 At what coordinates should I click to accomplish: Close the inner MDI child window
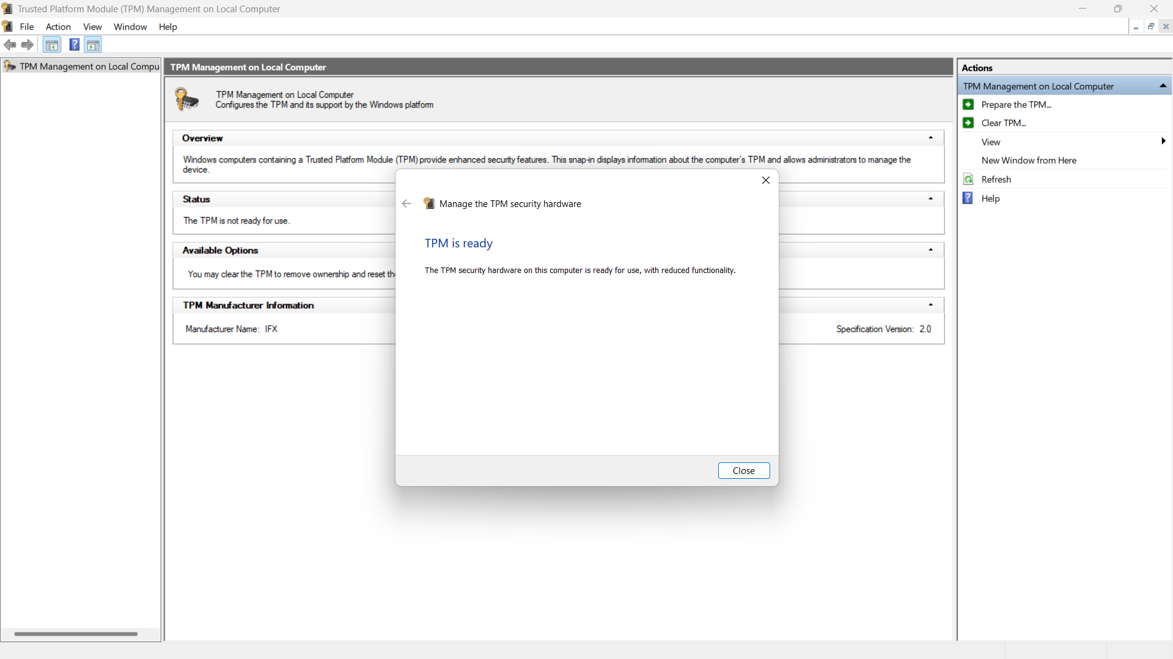coord(1166,27)
